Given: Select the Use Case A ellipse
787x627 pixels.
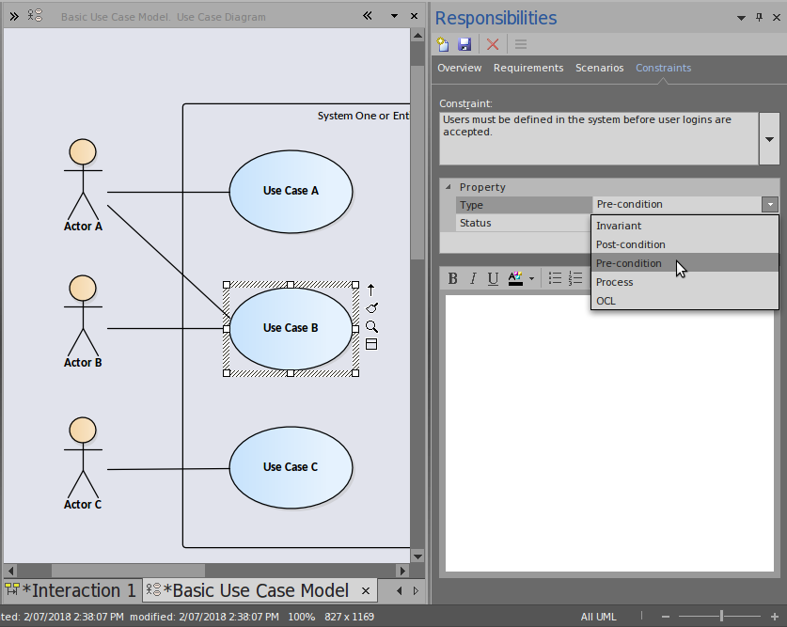Looking at the screenshot, I should point(291,191).
